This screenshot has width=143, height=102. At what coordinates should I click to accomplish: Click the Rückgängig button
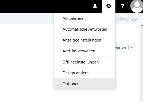(127, 18)
